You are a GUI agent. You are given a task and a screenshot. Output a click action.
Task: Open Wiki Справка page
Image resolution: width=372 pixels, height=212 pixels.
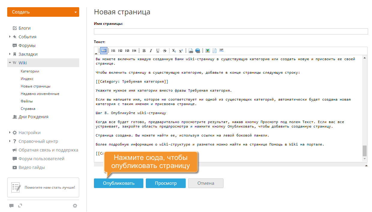tap(28, 109)
